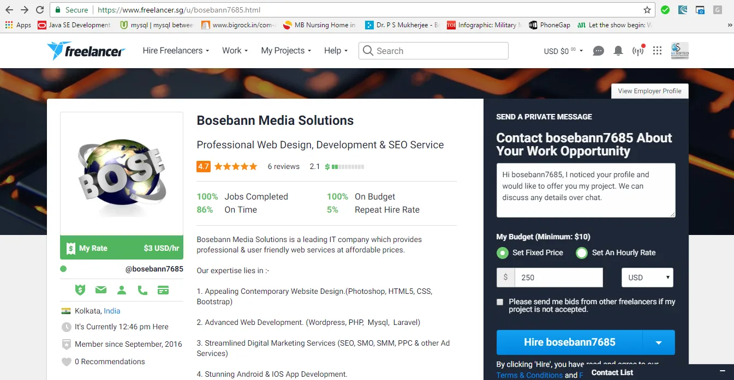Click the payment verified shield icon
This screenshot has width=734, height=380.
(80, 290)
